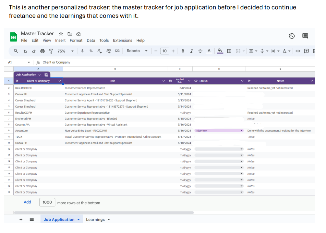Format as percent
This screenshot has height=233, width=326.
point(91,51)
